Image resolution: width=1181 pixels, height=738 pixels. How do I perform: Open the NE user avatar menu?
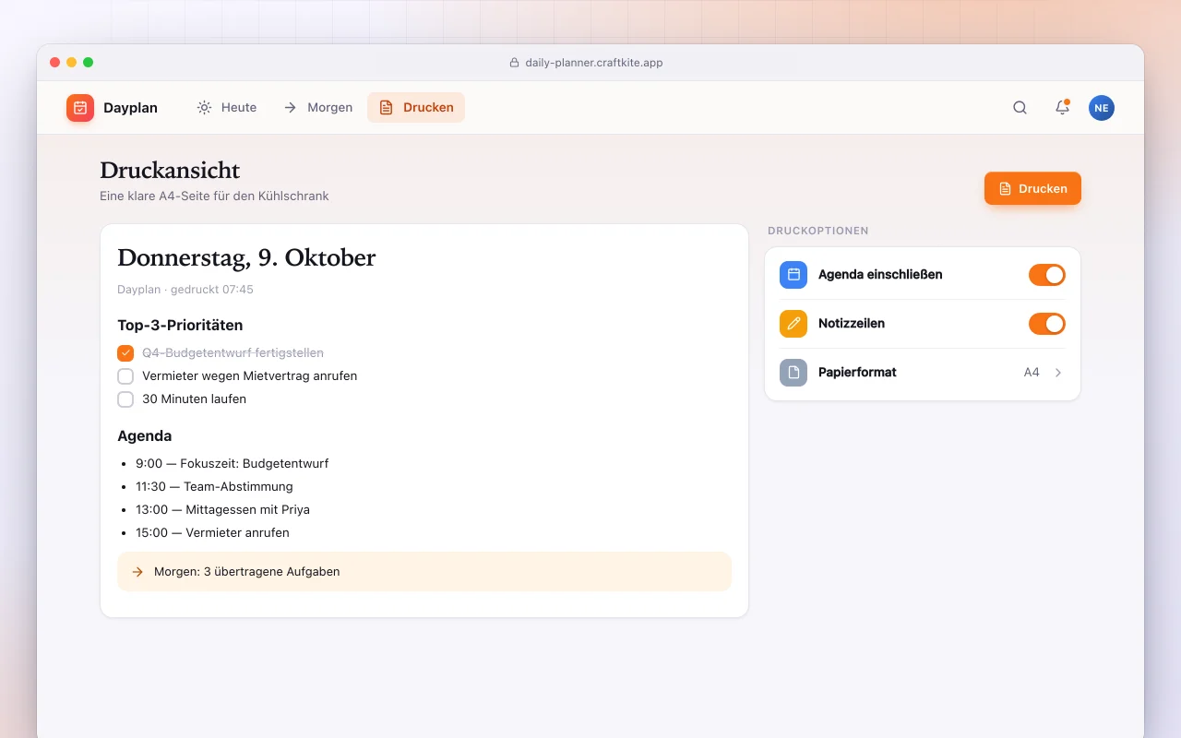[1102, 108]
